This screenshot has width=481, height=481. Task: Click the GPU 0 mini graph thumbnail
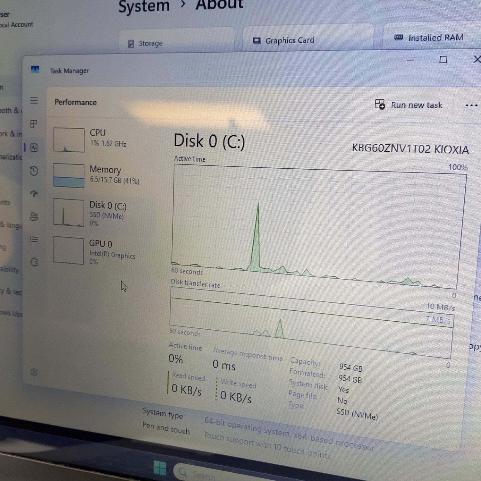[x=69, y=250]
